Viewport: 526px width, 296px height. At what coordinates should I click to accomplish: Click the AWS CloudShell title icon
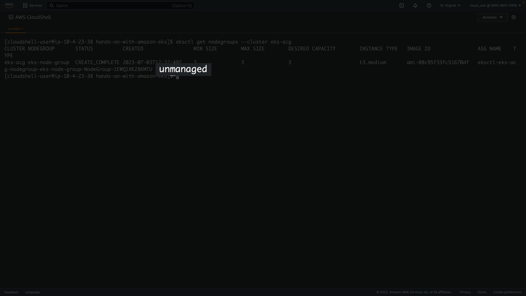point(11,17)
